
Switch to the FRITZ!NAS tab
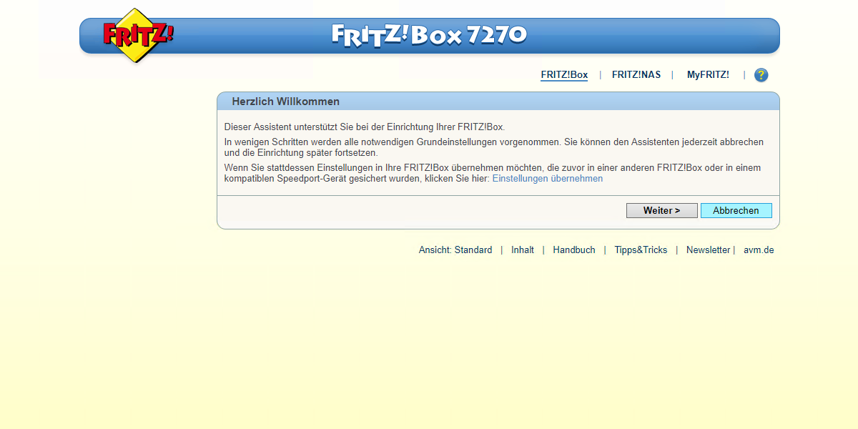[x=636, y=75]
